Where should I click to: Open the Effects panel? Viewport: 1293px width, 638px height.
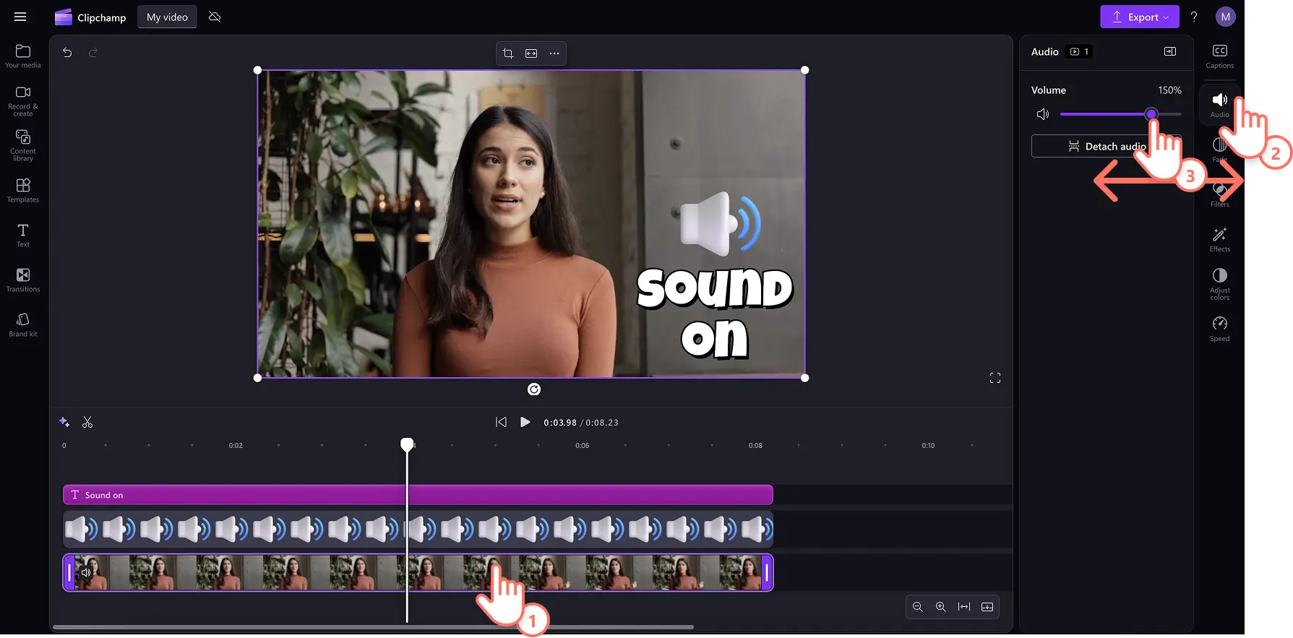coord(1219,239)
